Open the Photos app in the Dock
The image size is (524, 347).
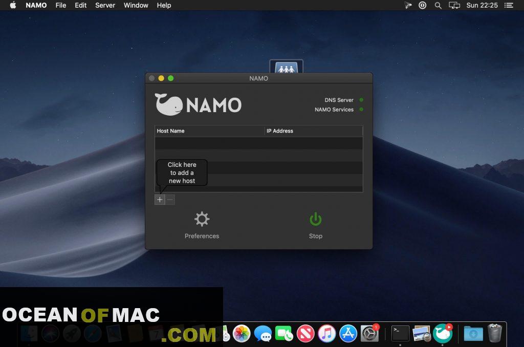[242, 334]
